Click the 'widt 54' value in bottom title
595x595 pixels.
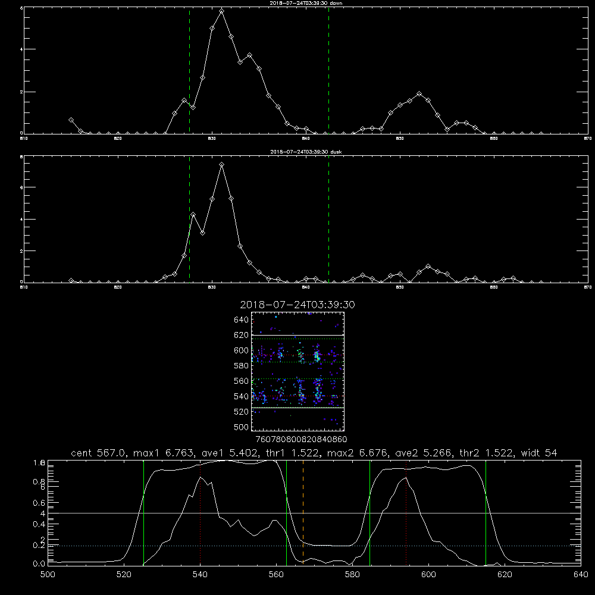(x=539, y=453)
